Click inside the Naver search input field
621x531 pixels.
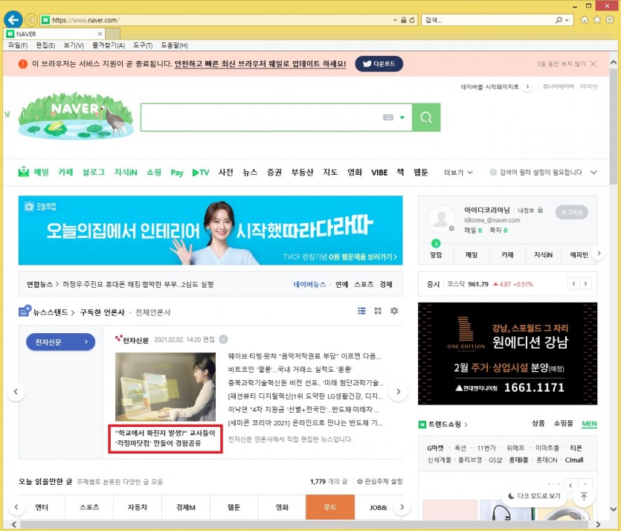click(260, 118)
